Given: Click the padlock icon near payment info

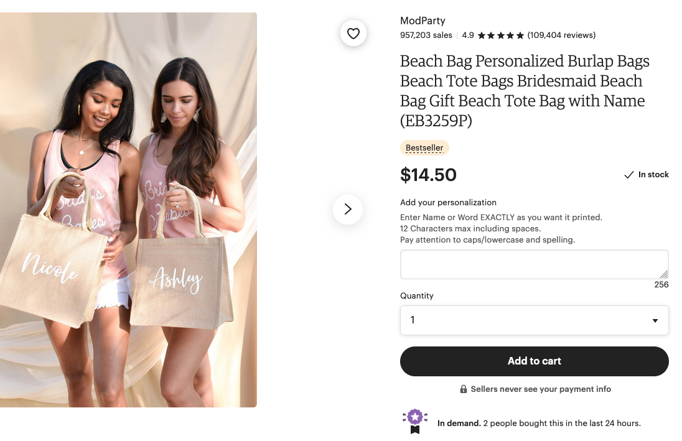Looking at the screenshot, I should [464, 389].
